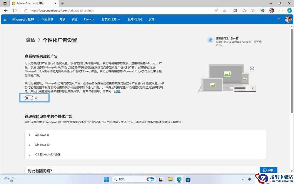Add page to favorites star icon

click(224, 11)
